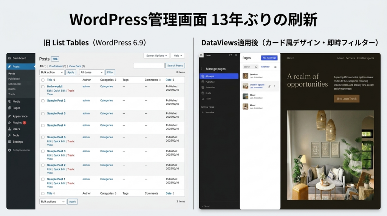The width and height of the screenshot is (387, 216).
Task: Open the Media icon in sidebar
Action: [9, 101]
